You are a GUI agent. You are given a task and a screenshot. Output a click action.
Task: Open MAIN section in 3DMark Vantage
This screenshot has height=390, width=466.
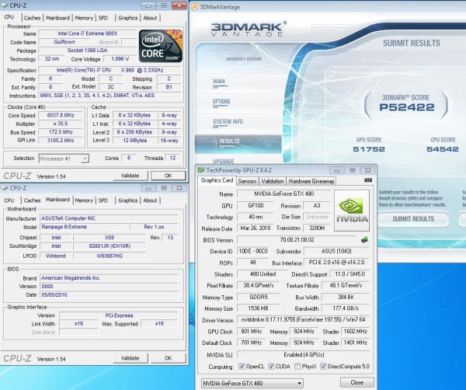coord(219,81)
